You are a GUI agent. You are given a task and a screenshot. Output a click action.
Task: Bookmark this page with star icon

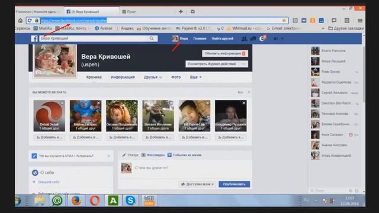[x=284, y=21]
